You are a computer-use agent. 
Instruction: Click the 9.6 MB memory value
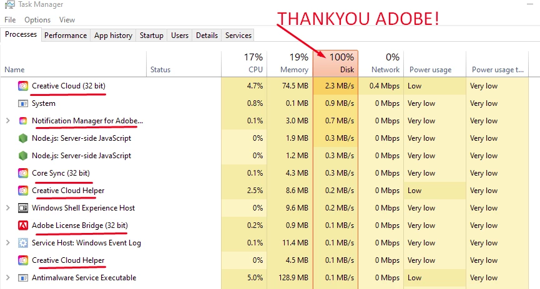297,208
